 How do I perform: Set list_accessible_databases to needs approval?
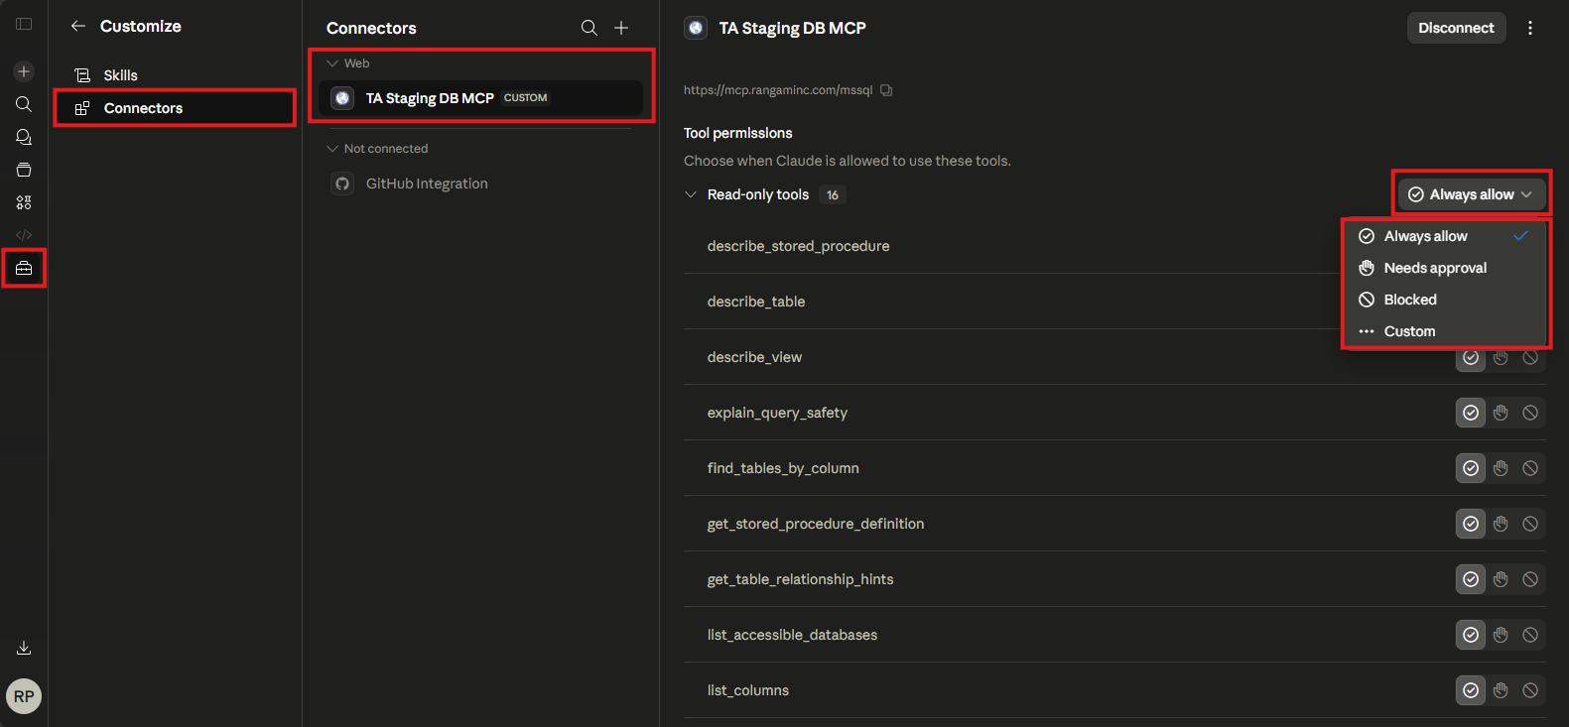coord(1501,635)
